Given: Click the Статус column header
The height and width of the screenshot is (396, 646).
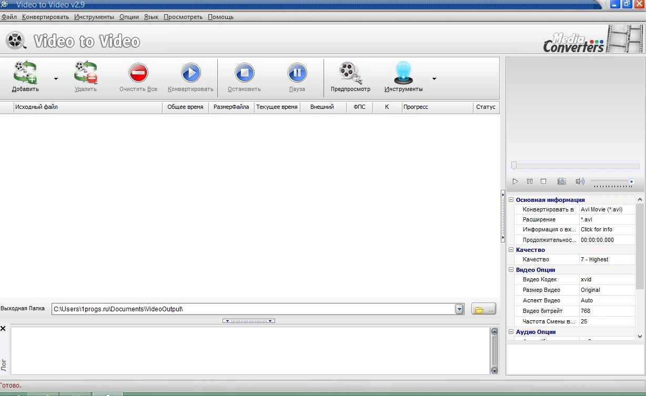Looking at the screenshot, I should pos(486,107).
